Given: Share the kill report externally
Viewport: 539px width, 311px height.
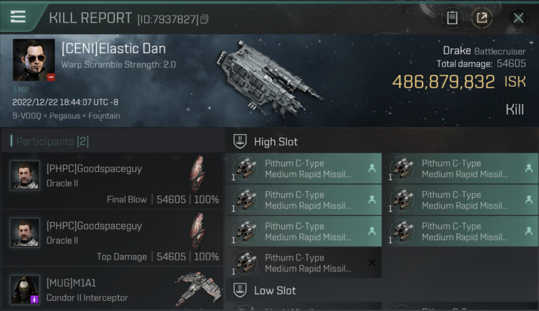Looking at the screenshot, I should (x=482, y=18).
